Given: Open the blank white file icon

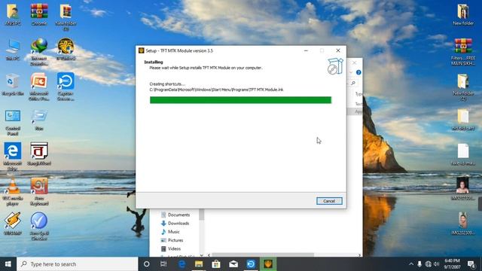Looking at the screenshot, I should [x=463, y=155].
